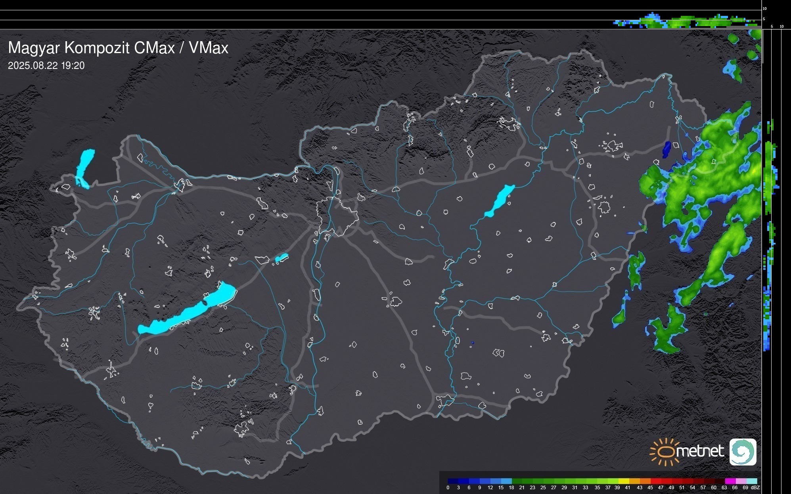Click the "Magyar Kompozit CMax / VMax" title
Screen dimensions: 791x494
[x=118, y=48]
